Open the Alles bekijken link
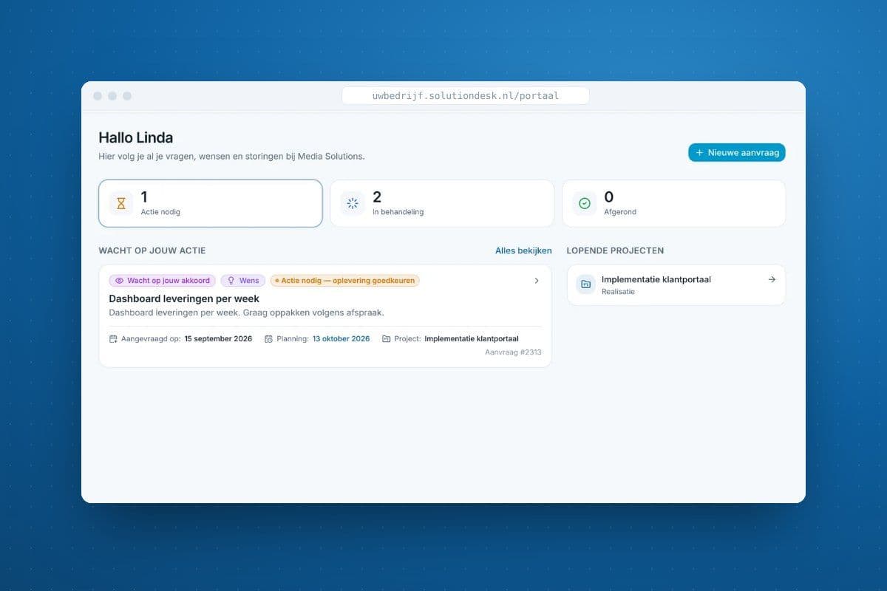Screen dimensions: 887x591 pyautogui.click(x=523, y=250)
